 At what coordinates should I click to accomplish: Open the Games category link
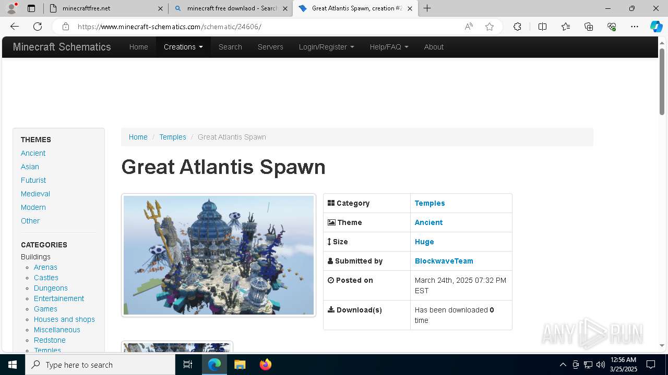click(x=45, y=309)
